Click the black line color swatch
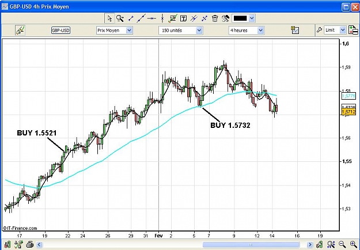Image resolution: width=360 pixels, height=250 pixels. coord(240,18)
